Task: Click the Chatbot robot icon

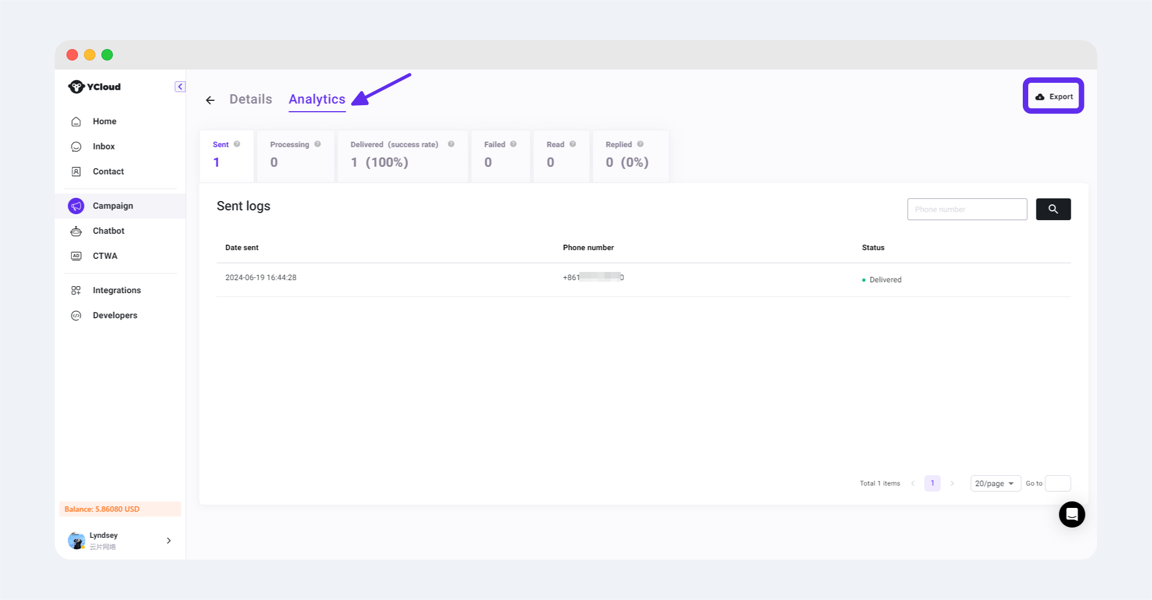Action: [76, 231]
